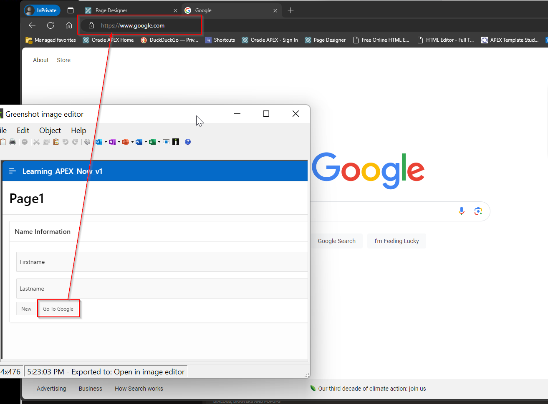Export image to PowerPoint
Screen dimensions: 548x404
(x=125, y=142)
